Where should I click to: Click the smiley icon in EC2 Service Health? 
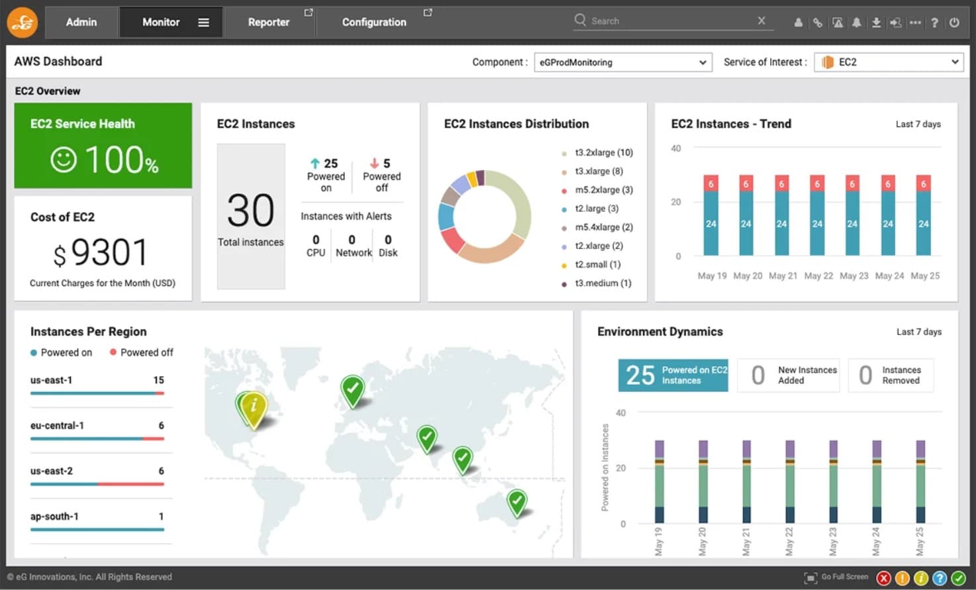pyautogui.click(x=64, y=160)
